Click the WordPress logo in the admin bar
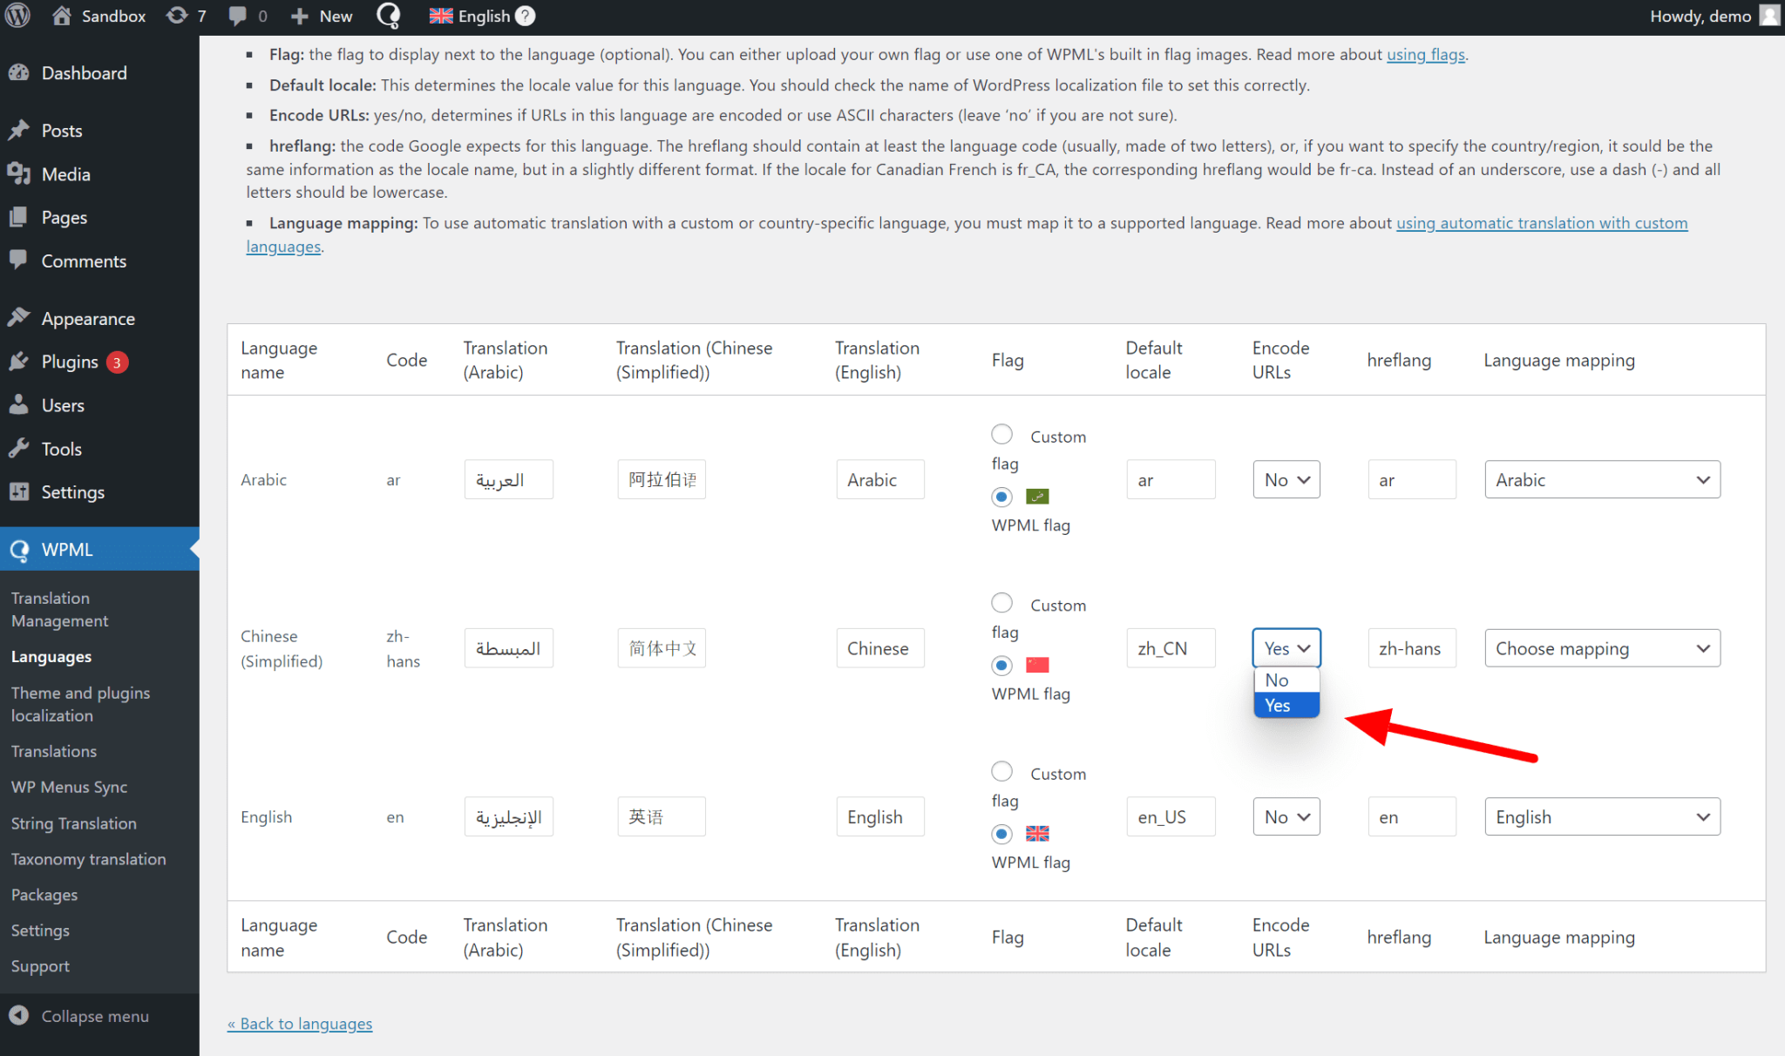Viewport: 1785px width, 1056px height. point(17,16)
